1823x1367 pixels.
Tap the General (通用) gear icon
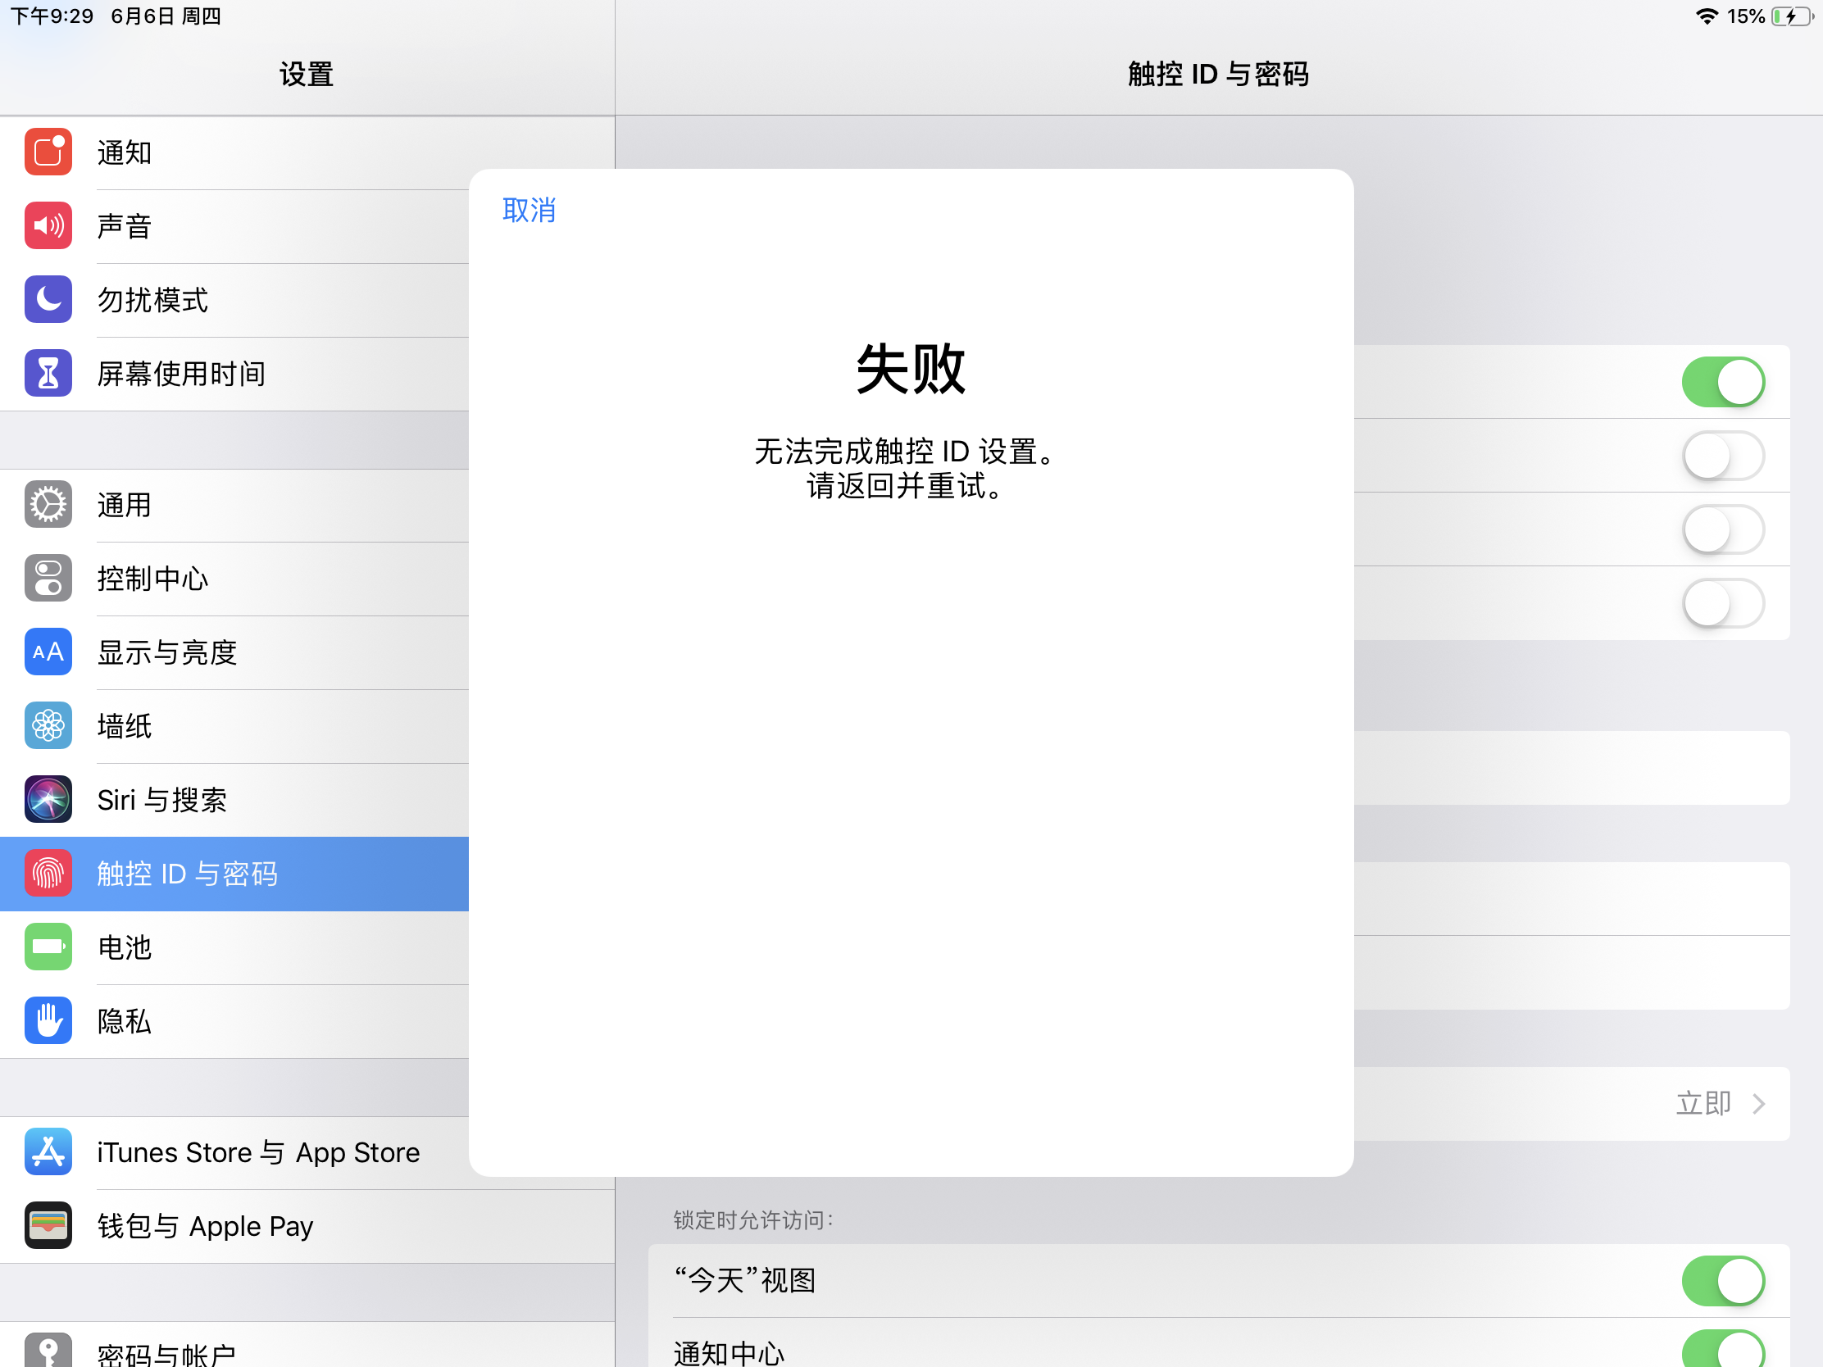(x=48, y=504)
